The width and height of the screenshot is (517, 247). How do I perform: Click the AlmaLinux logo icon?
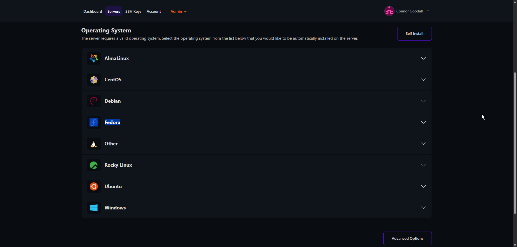point(94,58)
